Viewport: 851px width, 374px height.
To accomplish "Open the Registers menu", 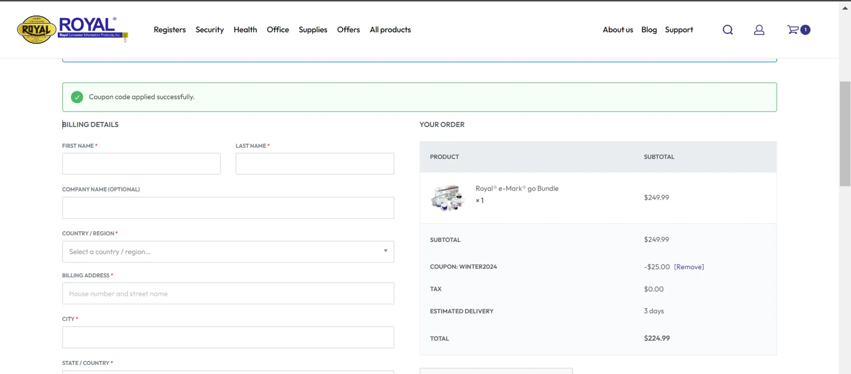I will [170, 29].
